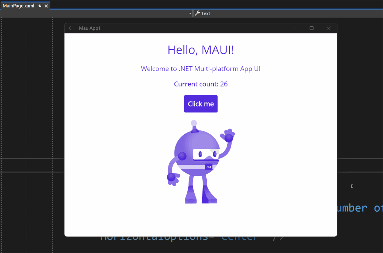Toggle the MauiApp1 window to maximized
383x253 pixels.
pos(311,28)
